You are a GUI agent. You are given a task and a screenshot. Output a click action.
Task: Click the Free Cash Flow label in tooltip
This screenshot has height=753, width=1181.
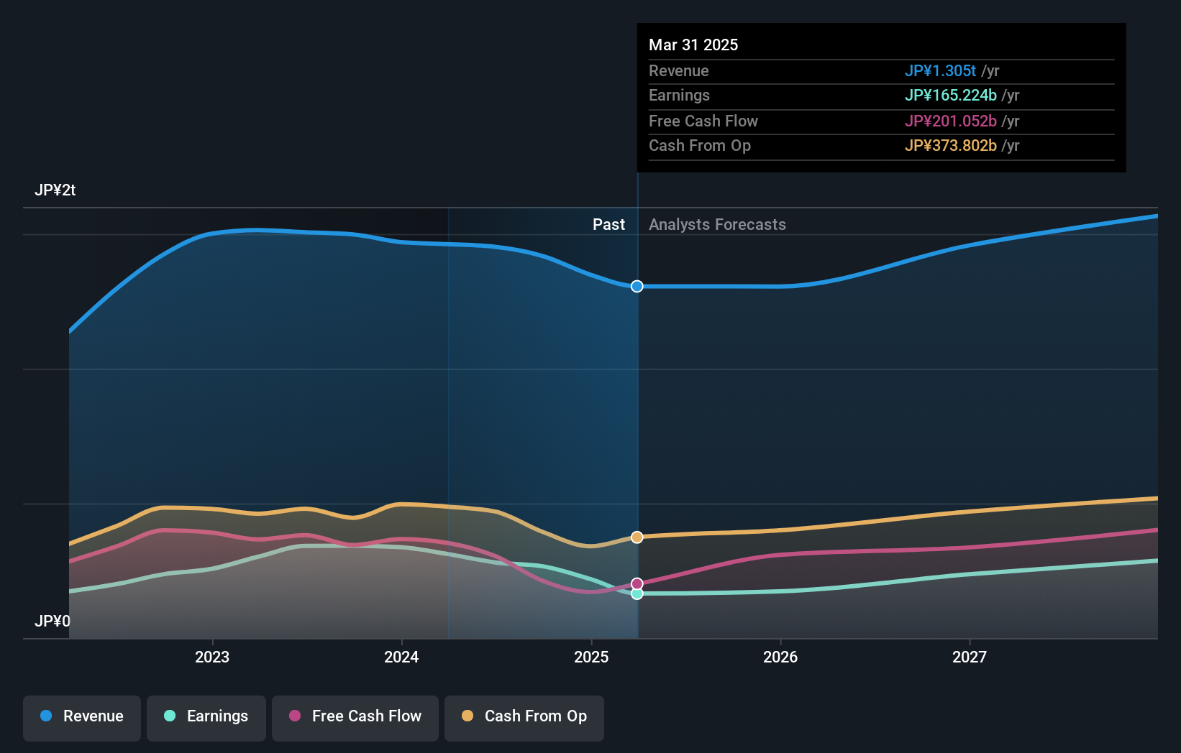[x=703, y=121]
